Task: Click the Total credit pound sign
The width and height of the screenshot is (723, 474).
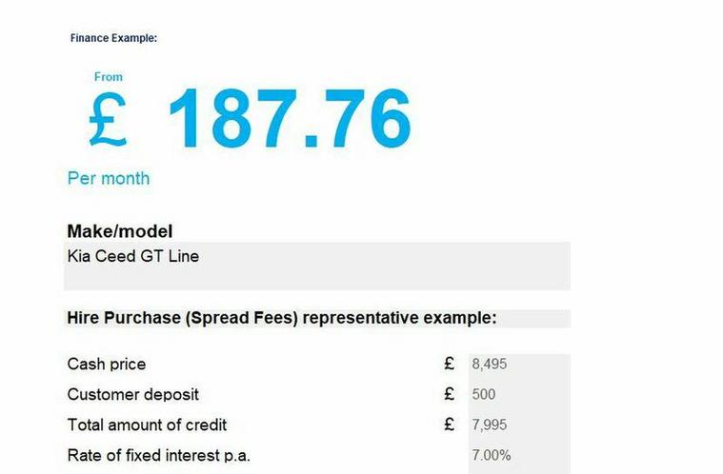Action: [x=450, y=425]
